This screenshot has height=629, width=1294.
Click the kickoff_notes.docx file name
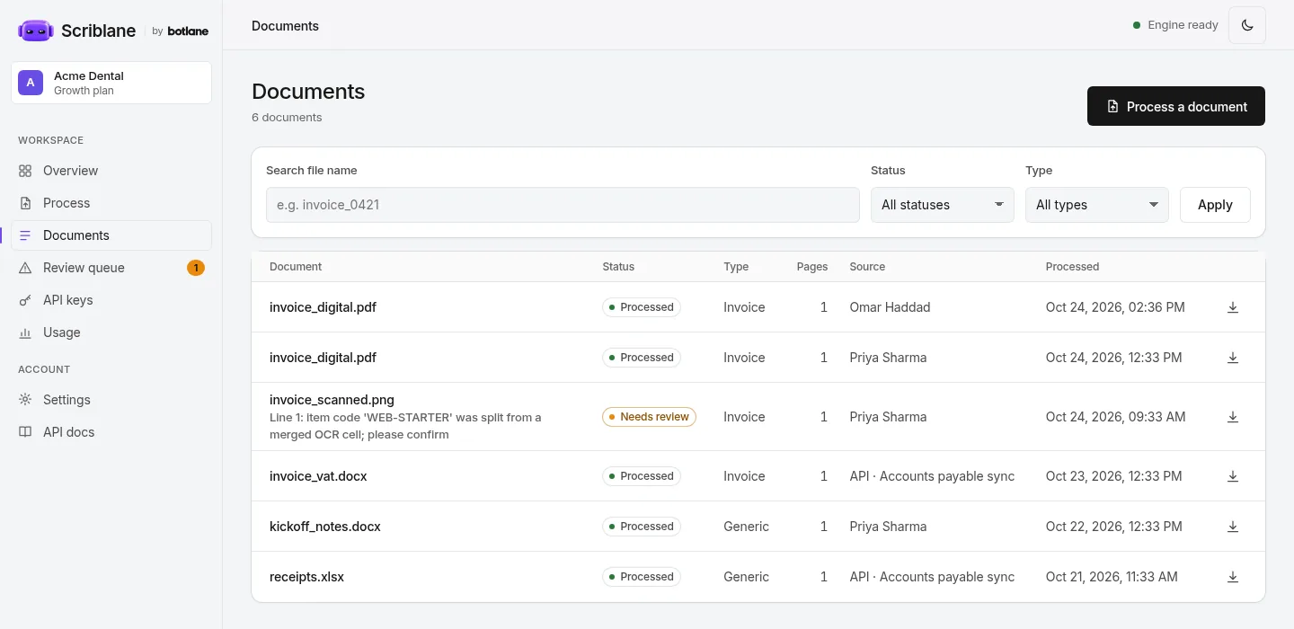pyautogui.click(x=325, y=527)
